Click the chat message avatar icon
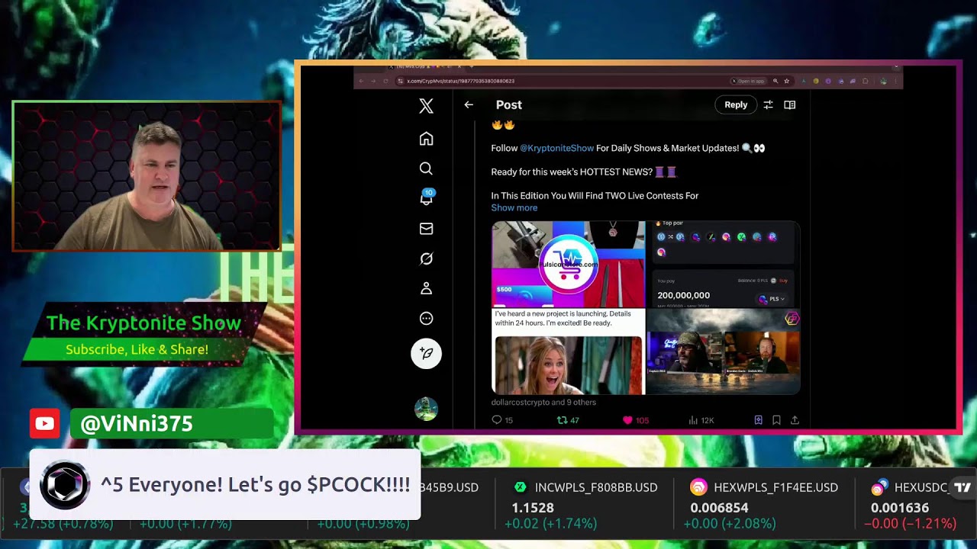 tap(65, 485)
